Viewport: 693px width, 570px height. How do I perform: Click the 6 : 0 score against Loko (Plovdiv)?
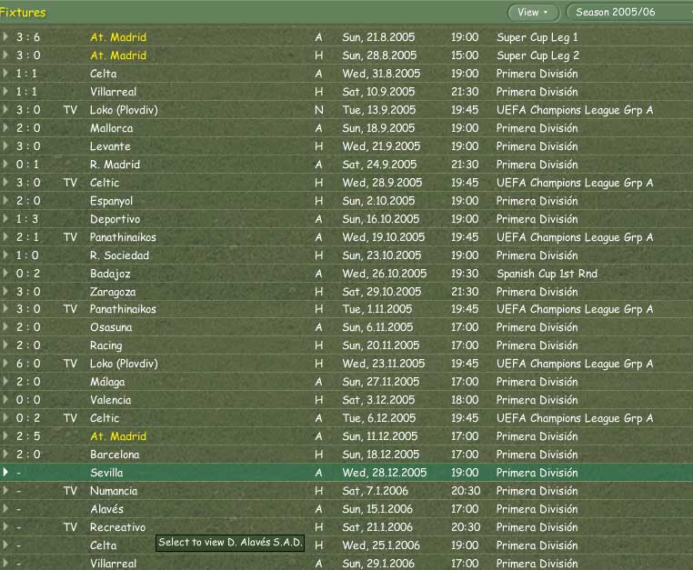click(x=28, y=364)
